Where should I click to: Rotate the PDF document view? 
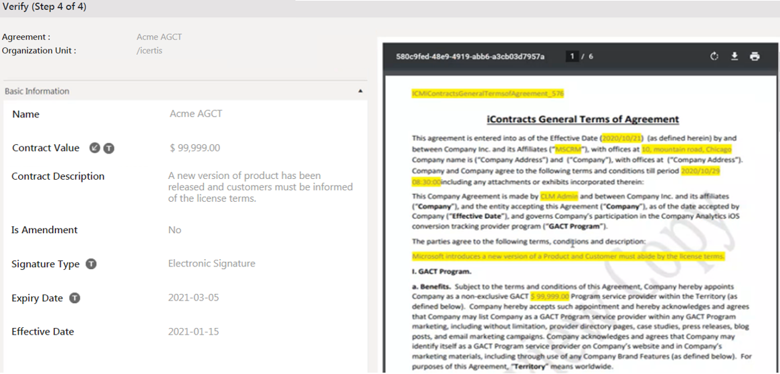point(714,56)
